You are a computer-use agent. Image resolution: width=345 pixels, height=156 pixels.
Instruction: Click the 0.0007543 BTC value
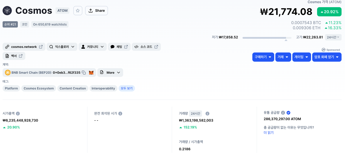point(306,23)
